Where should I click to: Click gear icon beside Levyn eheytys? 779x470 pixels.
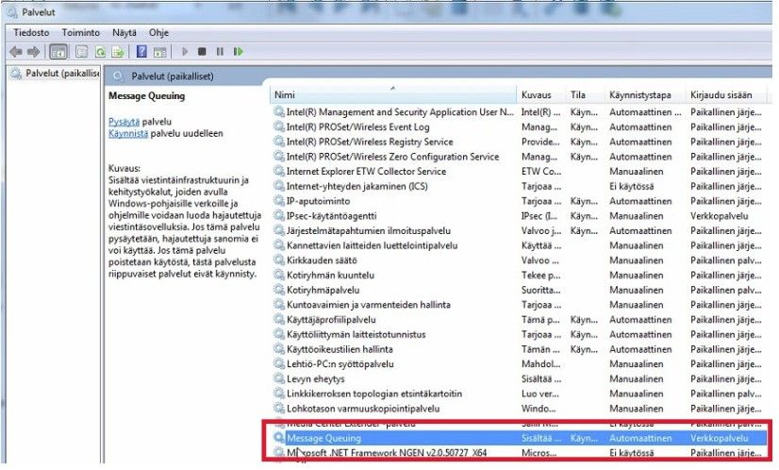coord(279,378)
